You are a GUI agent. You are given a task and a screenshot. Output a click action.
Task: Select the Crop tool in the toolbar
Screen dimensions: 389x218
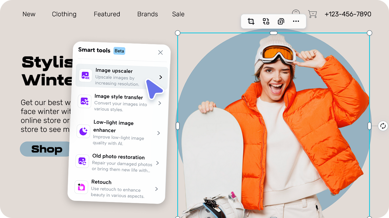(251, 21)
